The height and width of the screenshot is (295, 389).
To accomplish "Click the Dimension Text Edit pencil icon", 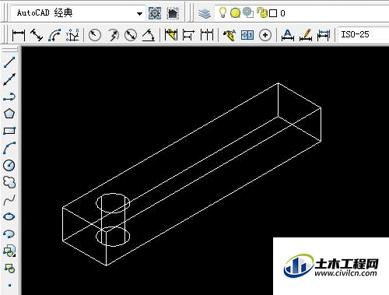I will (x=306, y=35).
